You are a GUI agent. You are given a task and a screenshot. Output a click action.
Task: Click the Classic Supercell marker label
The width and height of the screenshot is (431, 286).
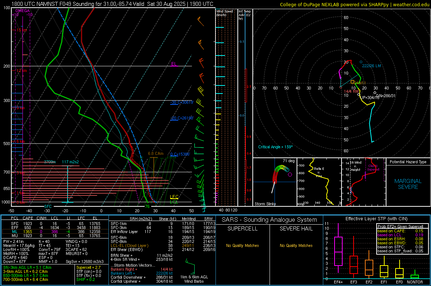coord(373,168)
